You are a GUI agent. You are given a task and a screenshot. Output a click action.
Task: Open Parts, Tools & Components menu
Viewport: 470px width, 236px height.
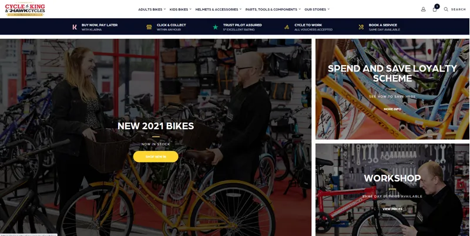[273, 9]
